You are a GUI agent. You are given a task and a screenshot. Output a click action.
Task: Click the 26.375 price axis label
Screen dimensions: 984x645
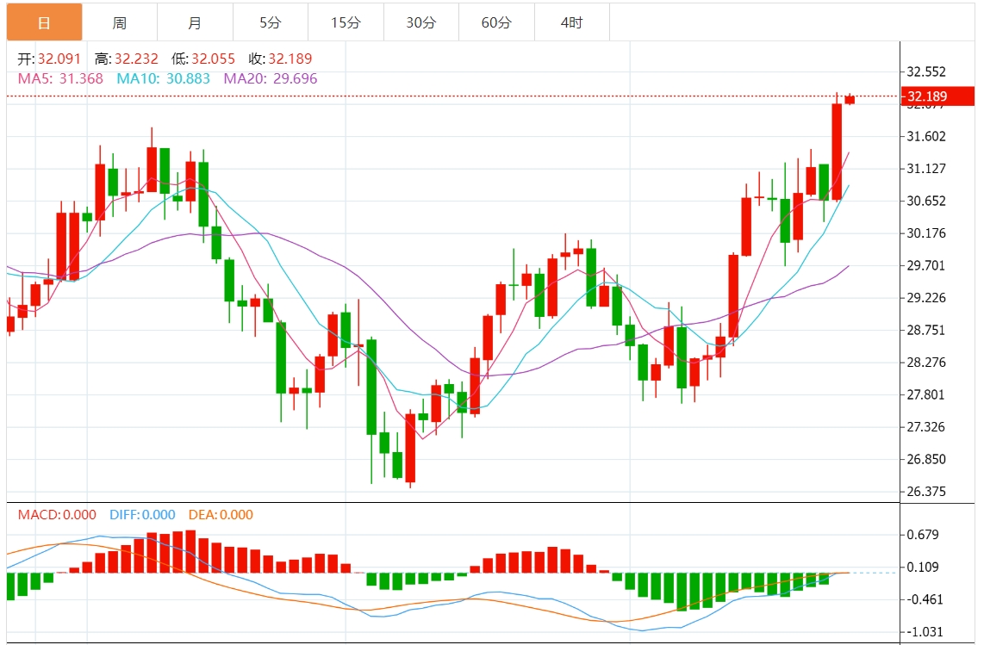click(x=926, y=491)
